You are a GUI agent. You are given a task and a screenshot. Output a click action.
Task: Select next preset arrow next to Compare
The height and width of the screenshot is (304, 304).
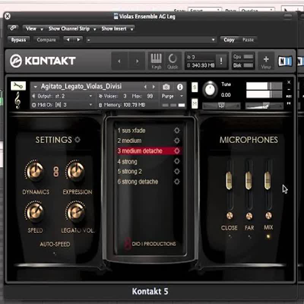78,40
